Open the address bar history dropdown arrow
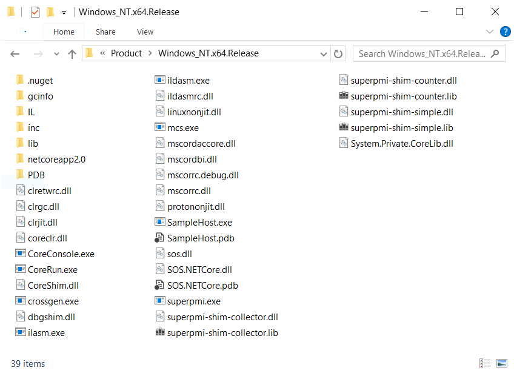Screen dimensions: 514x373 point(324,53)
